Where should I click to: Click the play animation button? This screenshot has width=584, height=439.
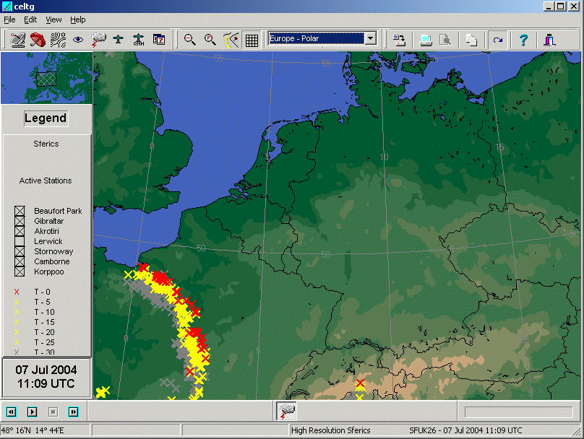pyautogui.click(x=33, y=412)
